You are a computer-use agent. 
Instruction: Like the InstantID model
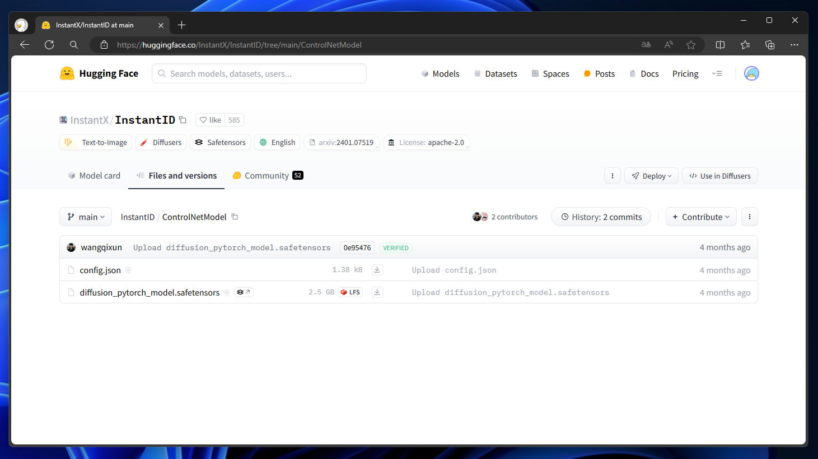click(x=210, y=119)
